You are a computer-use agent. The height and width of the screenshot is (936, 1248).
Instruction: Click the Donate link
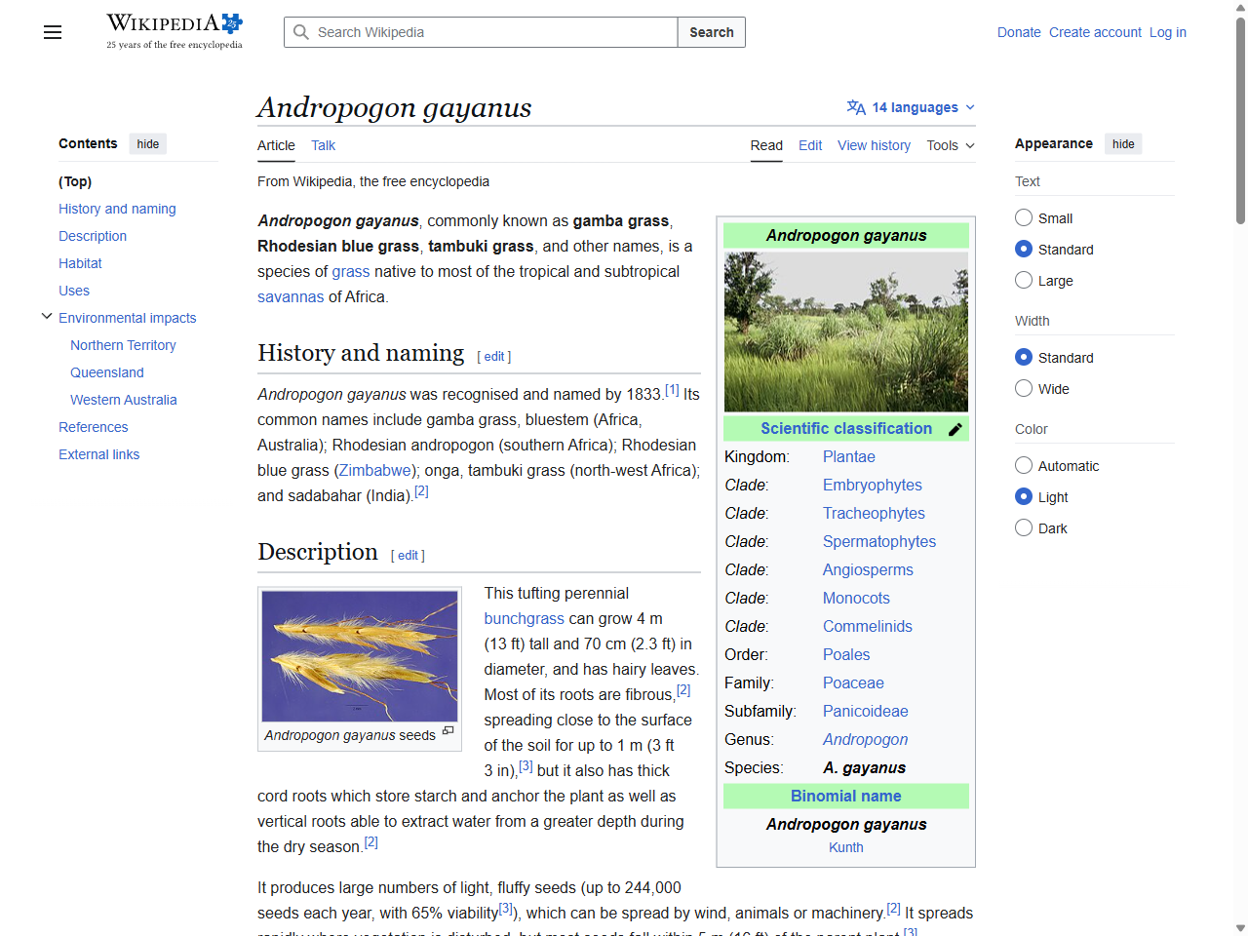[x=1019, y=32]
